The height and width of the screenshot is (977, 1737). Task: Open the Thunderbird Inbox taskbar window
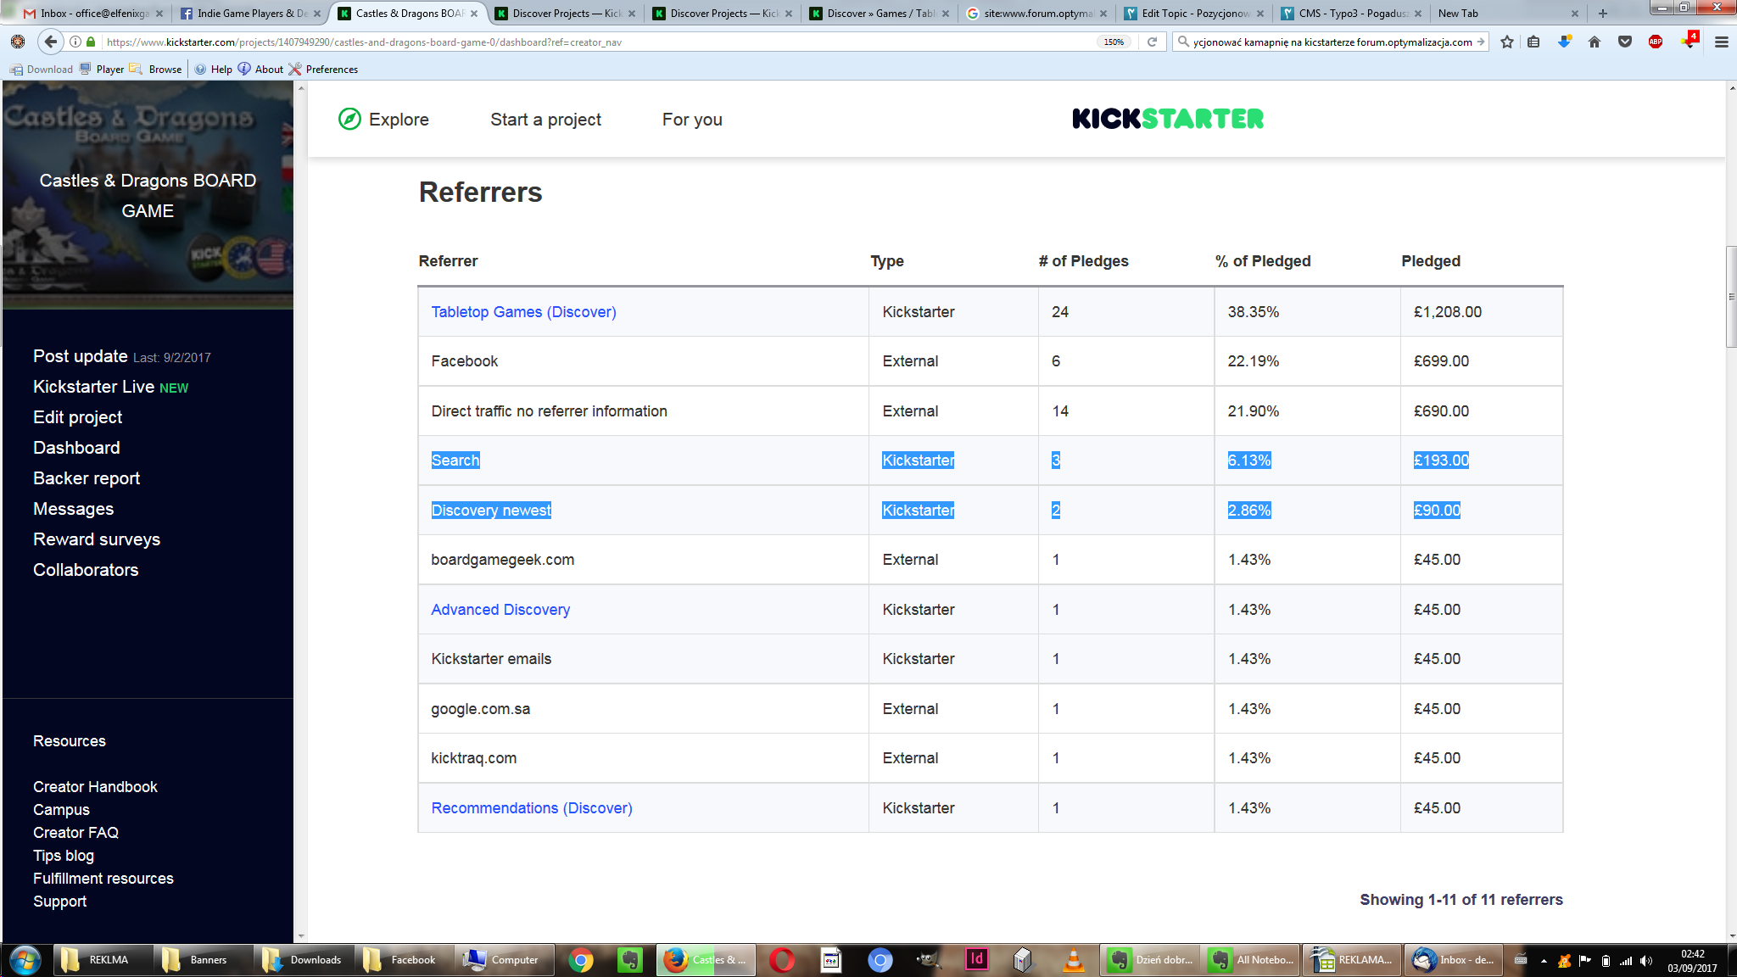tap(1455, 960)
